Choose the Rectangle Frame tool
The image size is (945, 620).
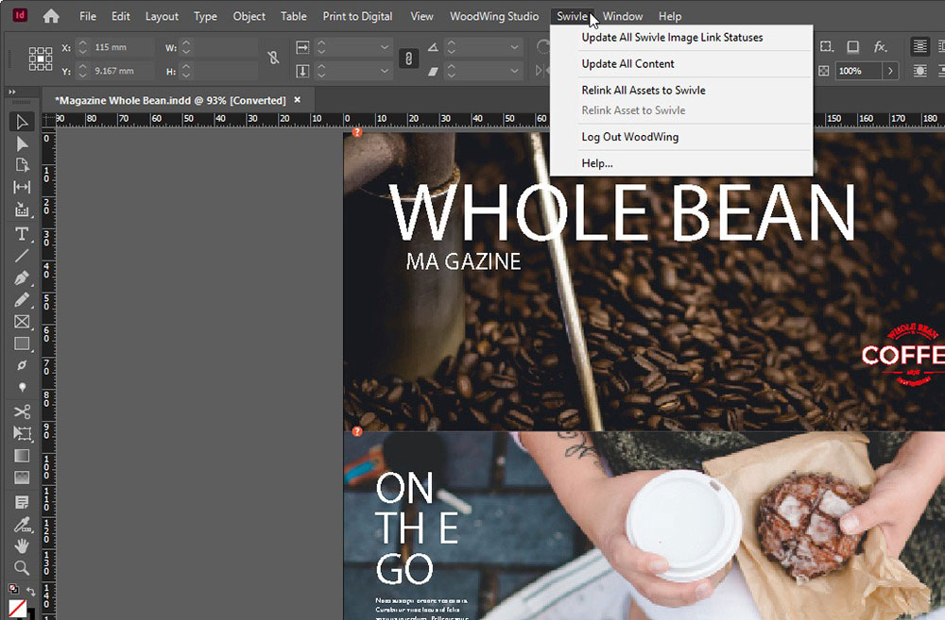21,322
